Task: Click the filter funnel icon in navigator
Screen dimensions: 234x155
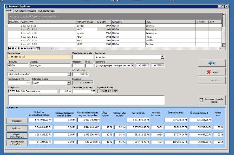Action: click(38, 48)
